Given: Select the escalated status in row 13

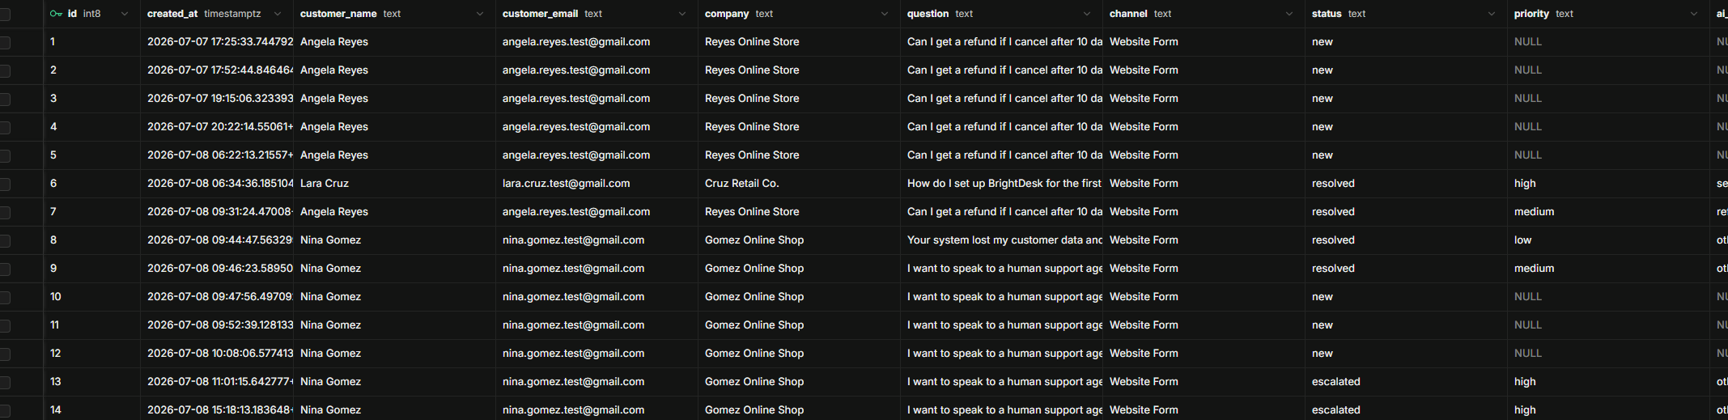Looking at the screenshot, I should [x=1406, y=382].
